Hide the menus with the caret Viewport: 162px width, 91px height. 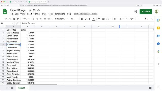(x=152, y=19)
